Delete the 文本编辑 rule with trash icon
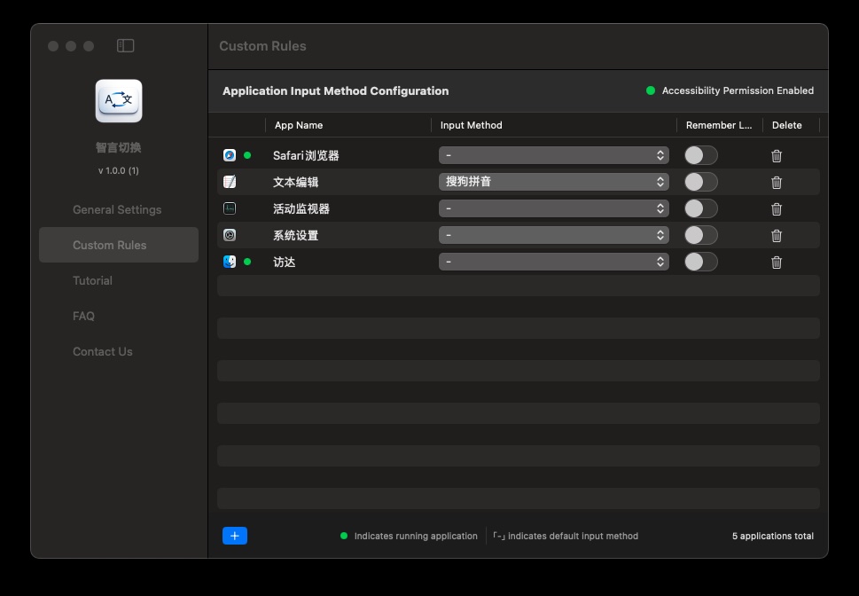 point(777,182)
